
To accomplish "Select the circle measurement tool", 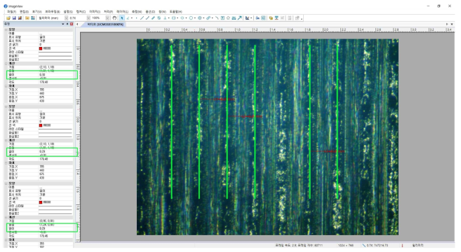I will click(x=191, y=18).
